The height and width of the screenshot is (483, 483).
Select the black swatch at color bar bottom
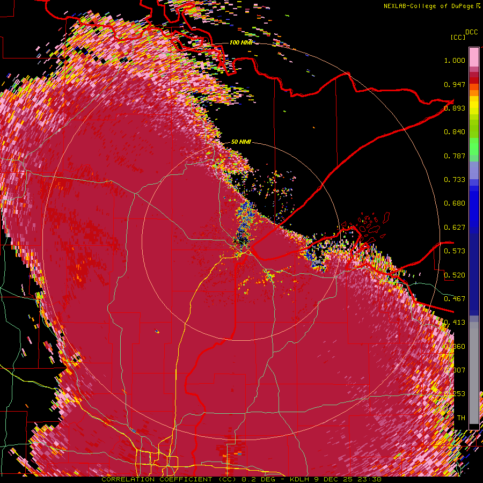(474, 427)
